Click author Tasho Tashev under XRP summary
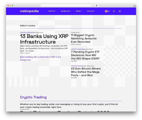Viewport: 142px width, 120px height. (x=25, y=53)
